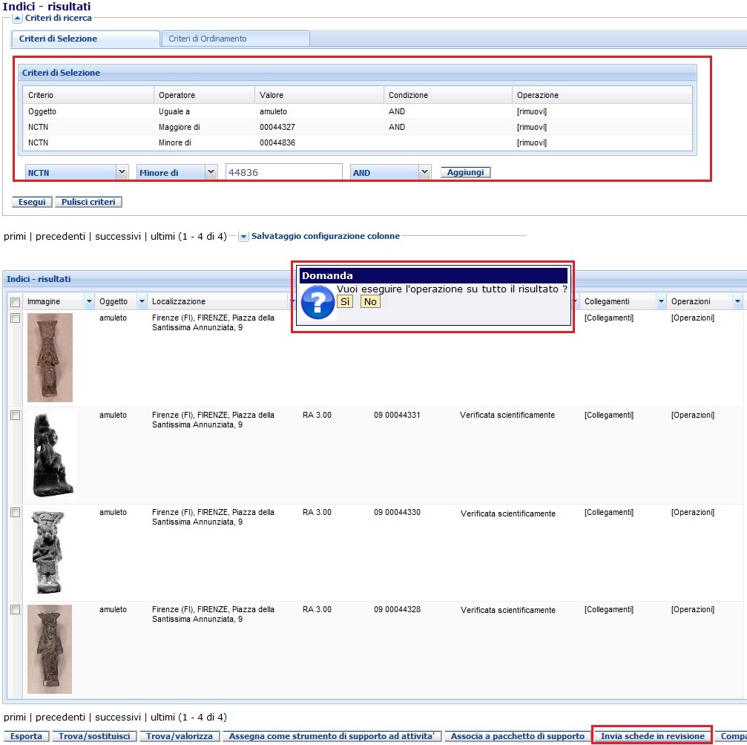Select checkbox for amulet 09 00044328
The width and height of the screenshot is (747, 745).
point(15,610)
